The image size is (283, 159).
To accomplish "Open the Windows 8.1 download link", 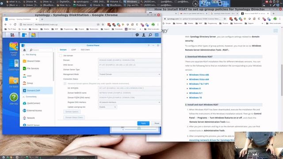I will 195,93.
